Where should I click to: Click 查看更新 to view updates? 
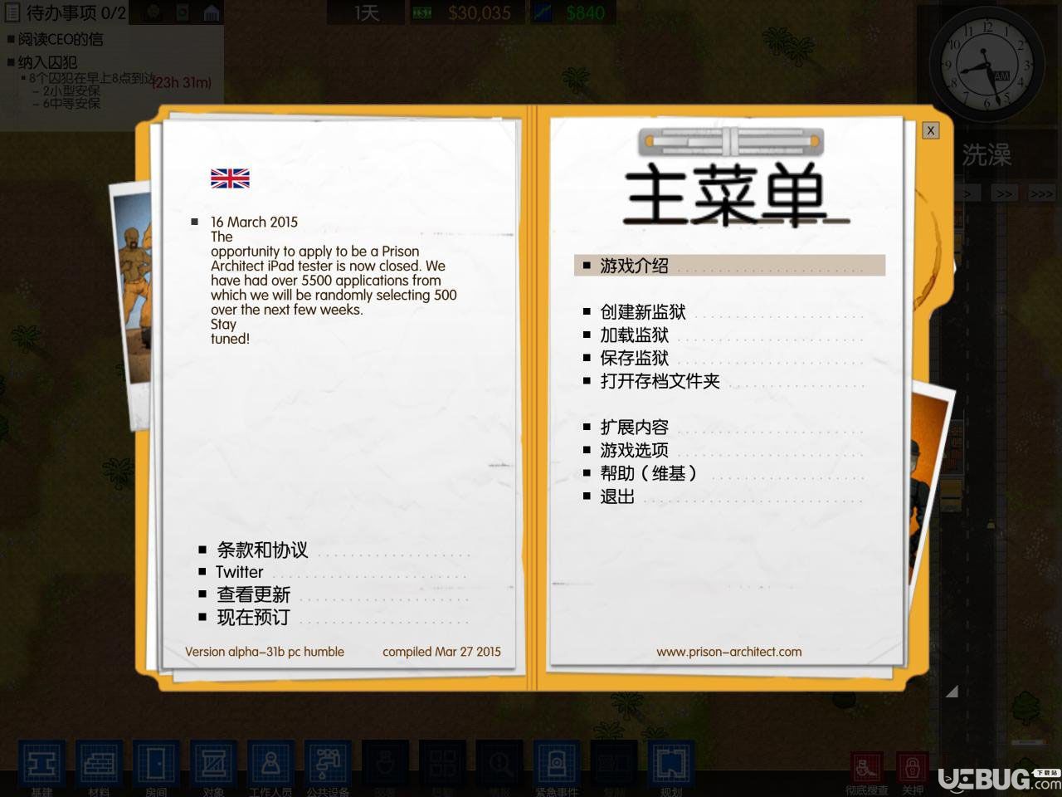click(x=254, y=594)
